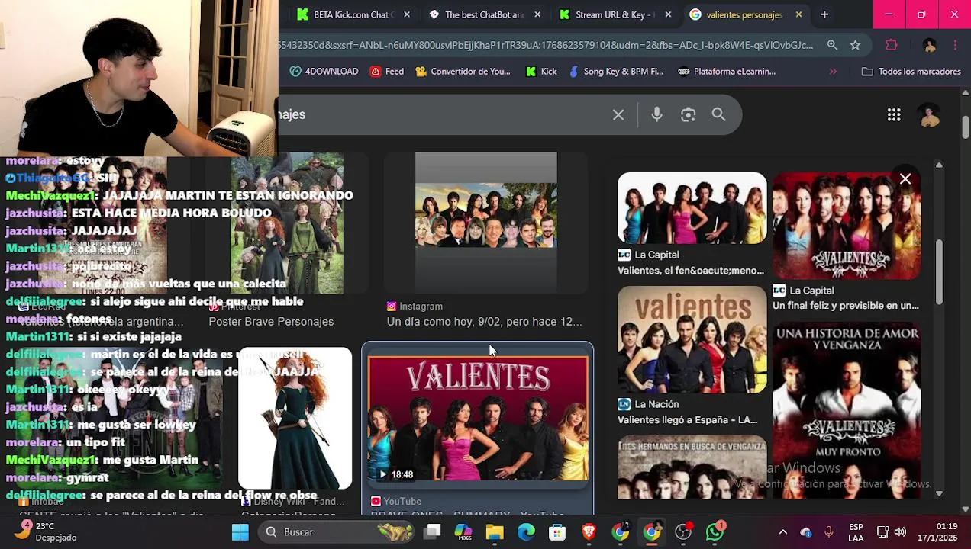Screen dimensions: 971x549
Task: Open WhatsApp from the taskbar
Action: (x=715, y=532)
